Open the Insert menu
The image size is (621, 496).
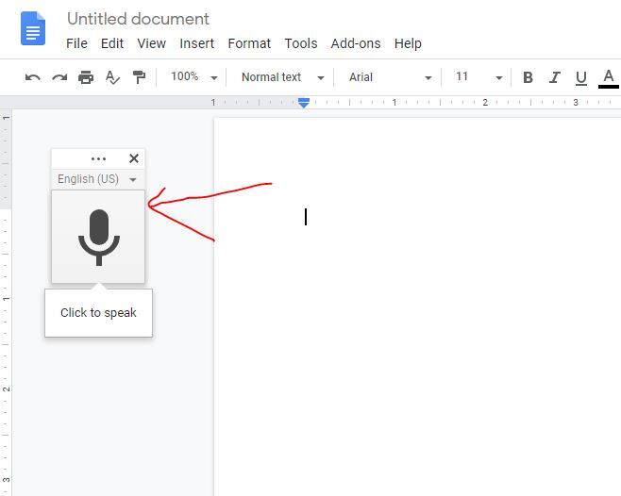[x=196, y=43]
